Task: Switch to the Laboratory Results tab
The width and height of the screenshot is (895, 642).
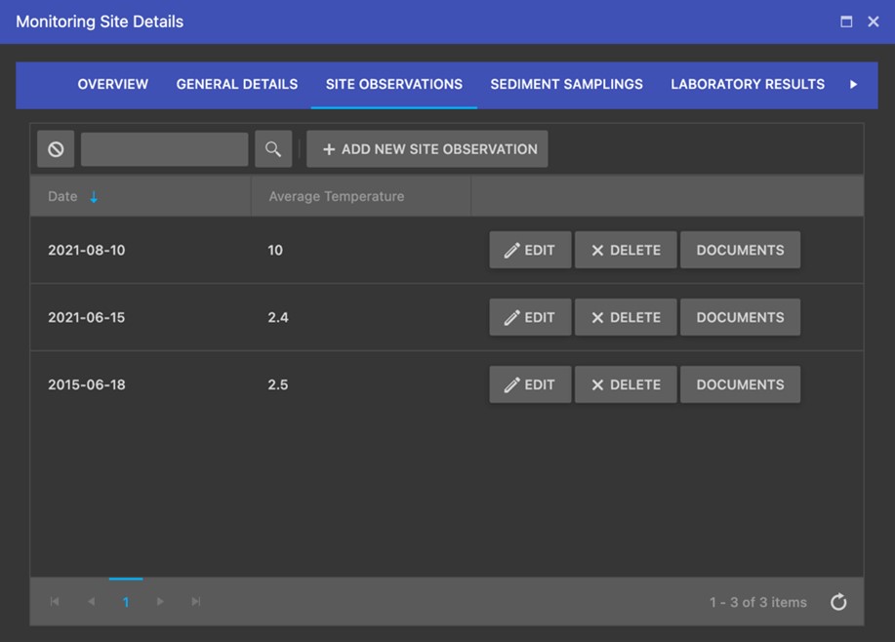Action: coord(748,85)
